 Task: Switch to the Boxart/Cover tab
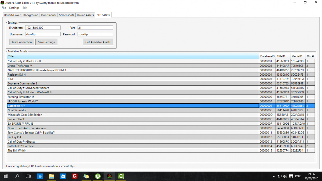coord(12,15)
